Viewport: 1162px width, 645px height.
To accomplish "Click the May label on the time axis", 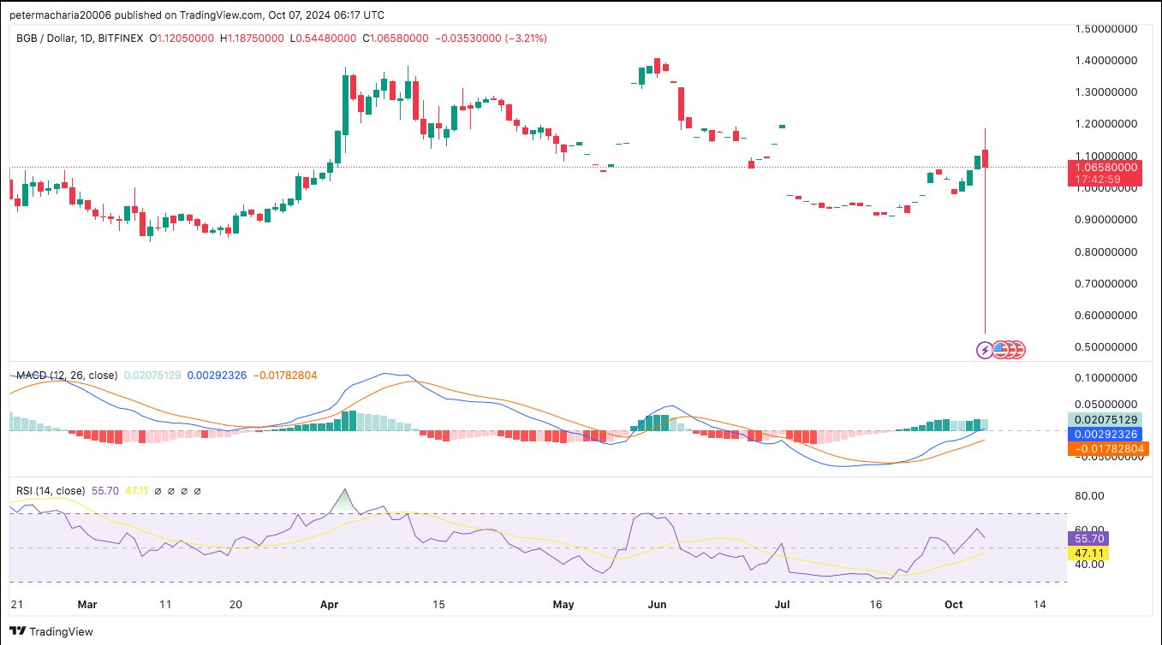I will pyautogui.click(x=563, y=604).
